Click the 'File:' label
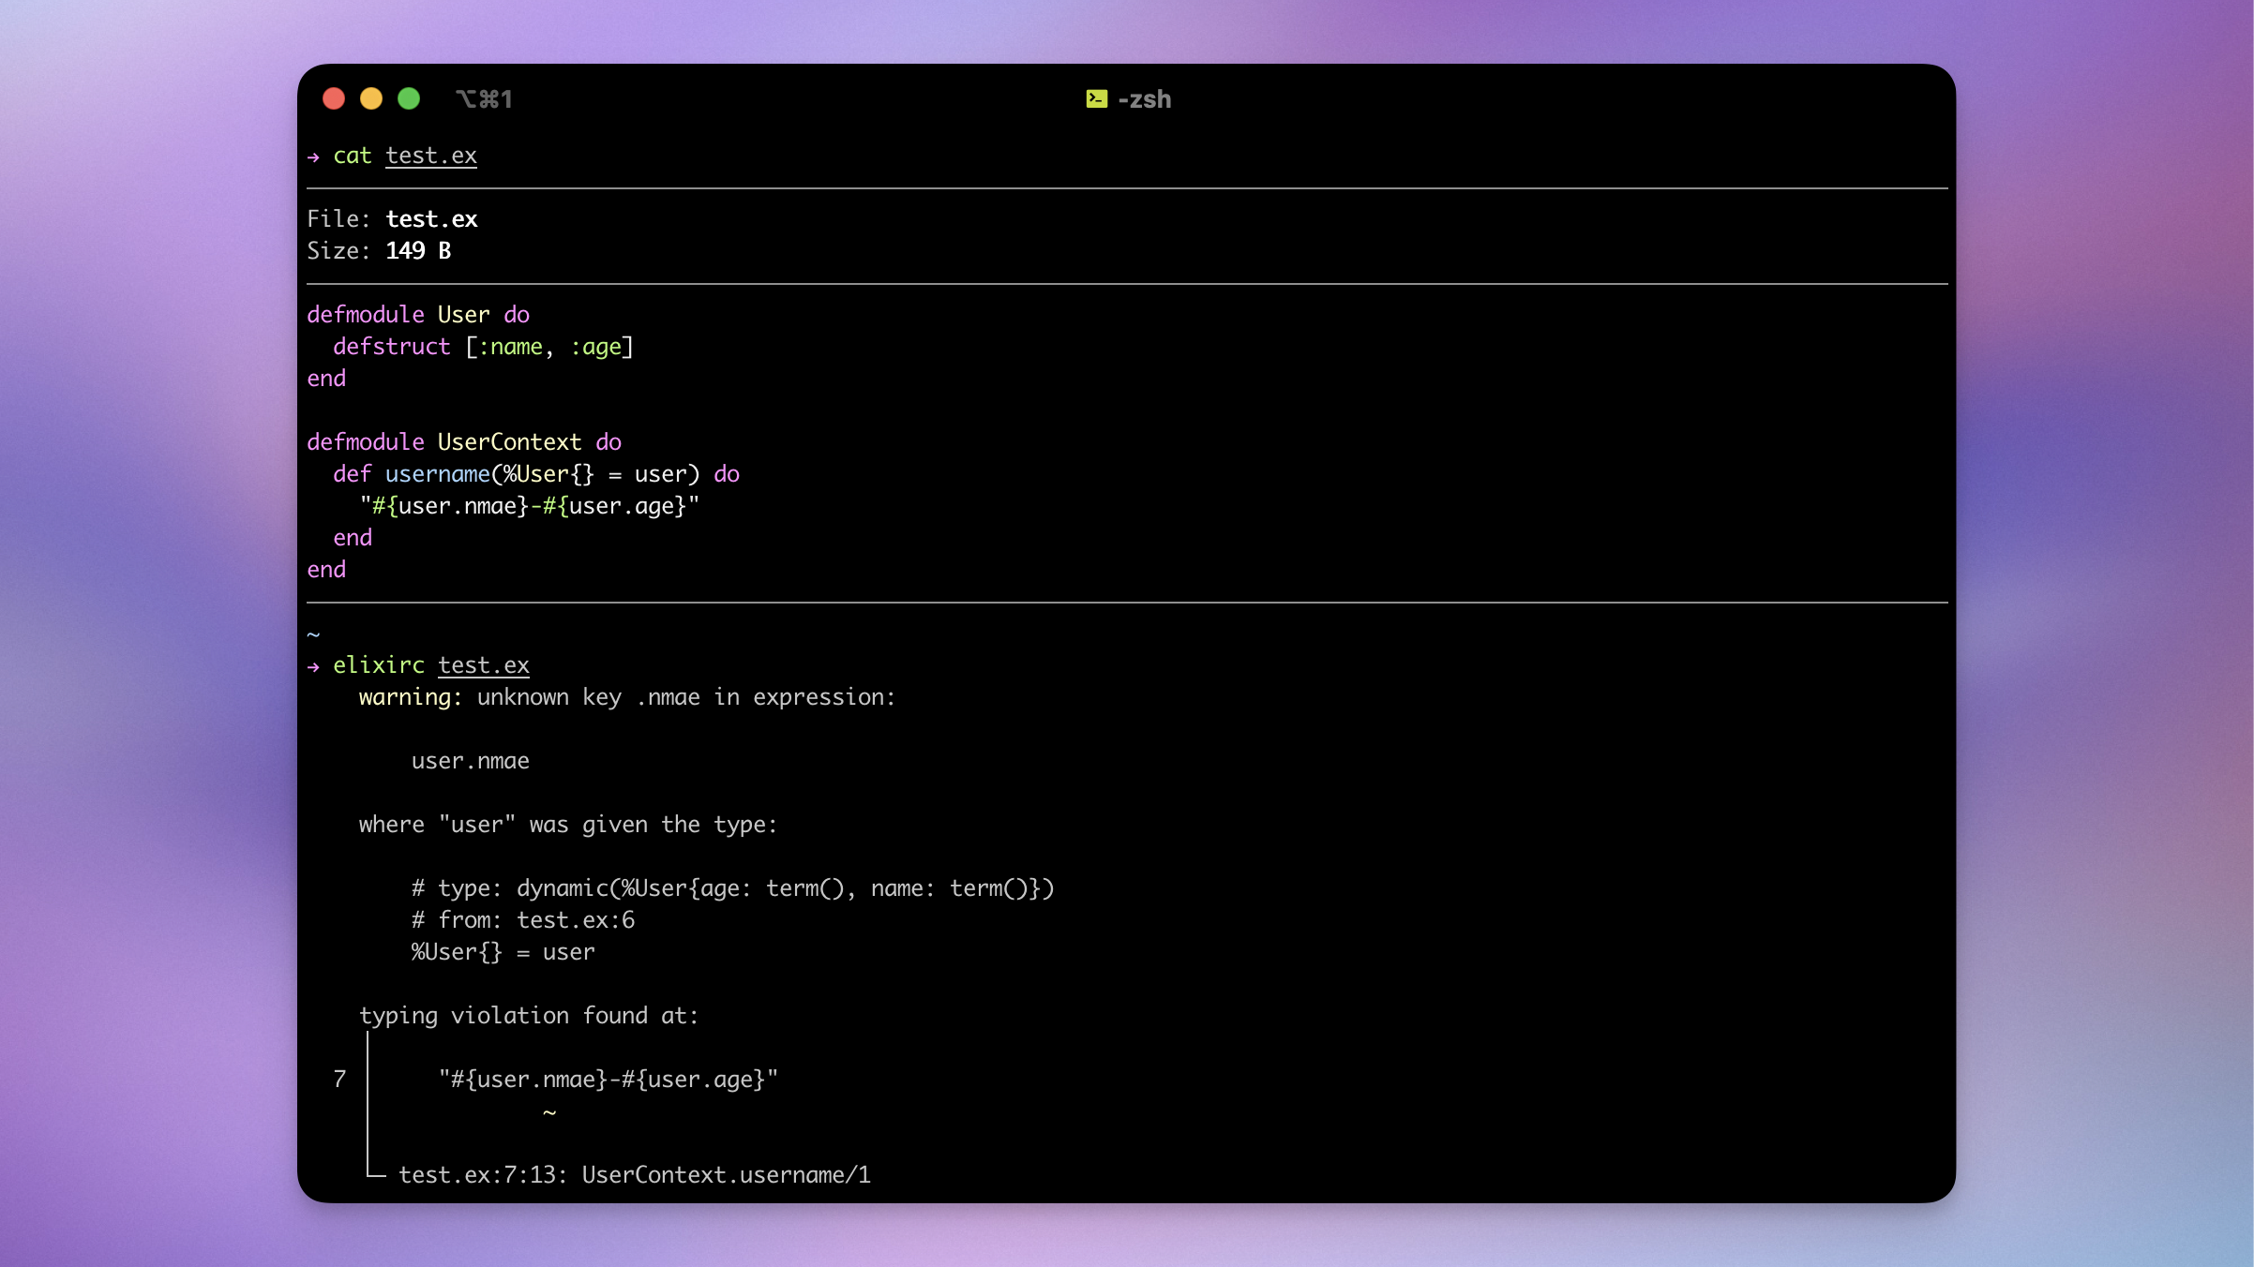The height and width of the screenshot is (1267, 2254). (339, 219)
